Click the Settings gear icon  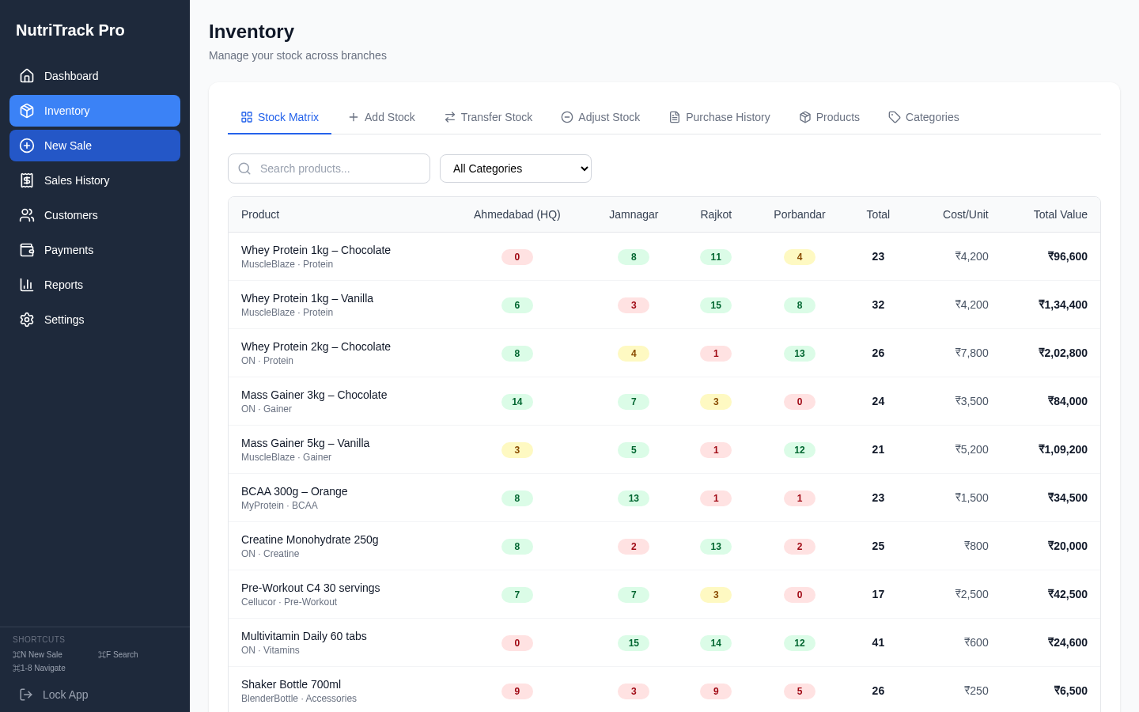coord(27,320)
